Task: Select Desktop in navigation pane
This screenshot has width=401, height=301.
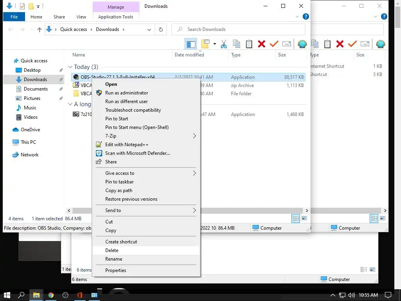Action: point(32,70)
